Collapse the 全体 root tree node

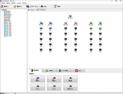(x=2, y=10)
